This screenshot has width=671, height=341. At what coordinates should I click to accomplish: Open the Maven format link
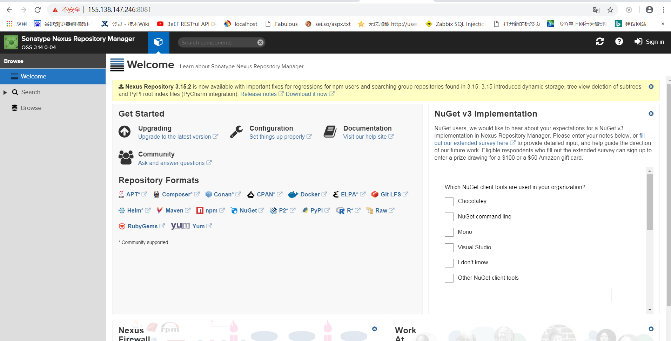tap(178, 210)
